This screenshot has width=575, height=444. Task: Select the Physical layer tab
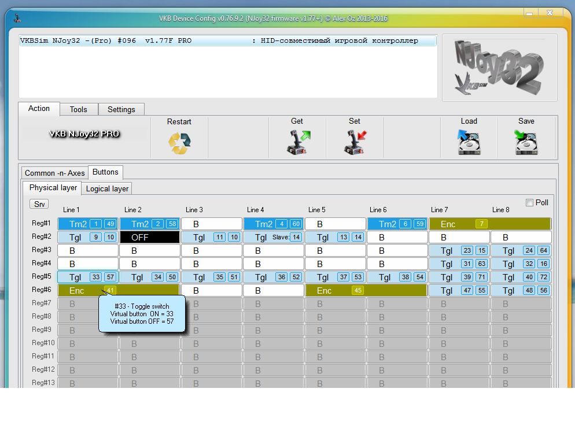53,188
